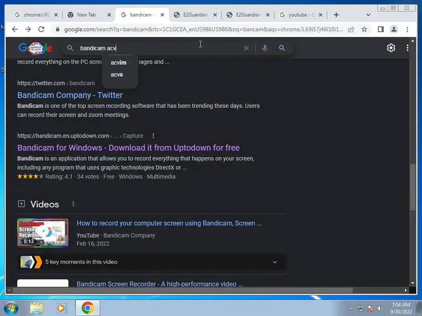Close the youtube Google tab

(x=321, y=15)
